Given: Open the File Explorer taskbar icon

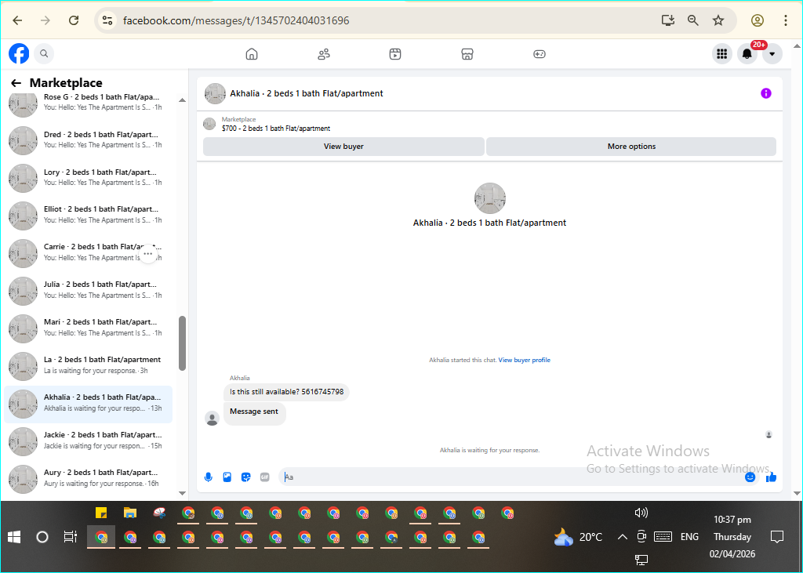Looking at the screenshot, I should tap(130, 513).
